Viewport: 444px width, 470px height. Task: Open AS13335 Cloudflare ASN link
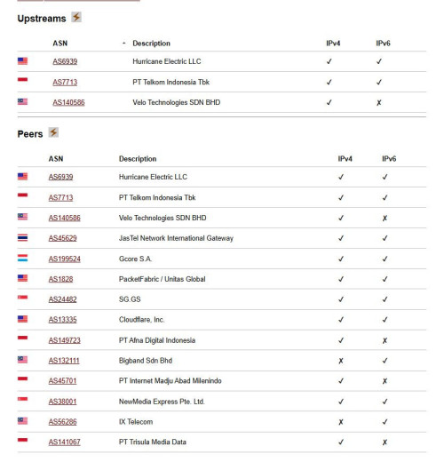[x=63, y=320]
